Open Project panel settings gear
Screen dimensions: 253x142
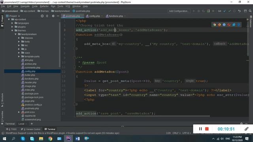pyautogui.click(x=53, y=16)
